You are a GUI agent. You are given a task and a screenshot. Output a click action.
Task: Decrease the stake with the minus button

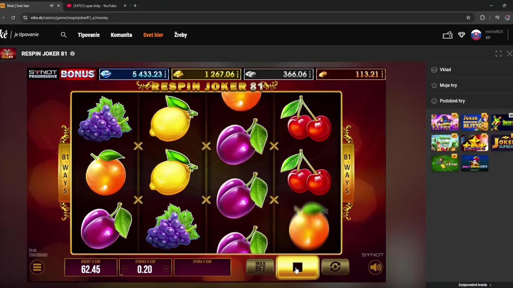(125, 269)
